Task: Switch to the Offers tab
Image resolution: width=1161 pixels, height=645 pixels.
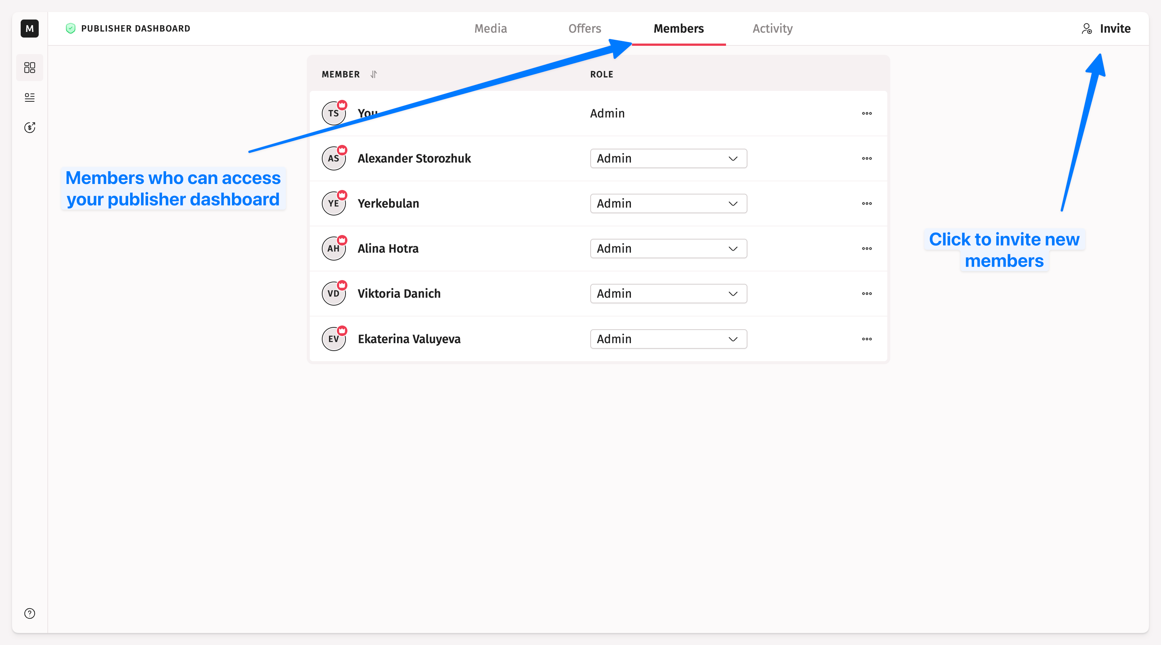Action: coord(584,29)
